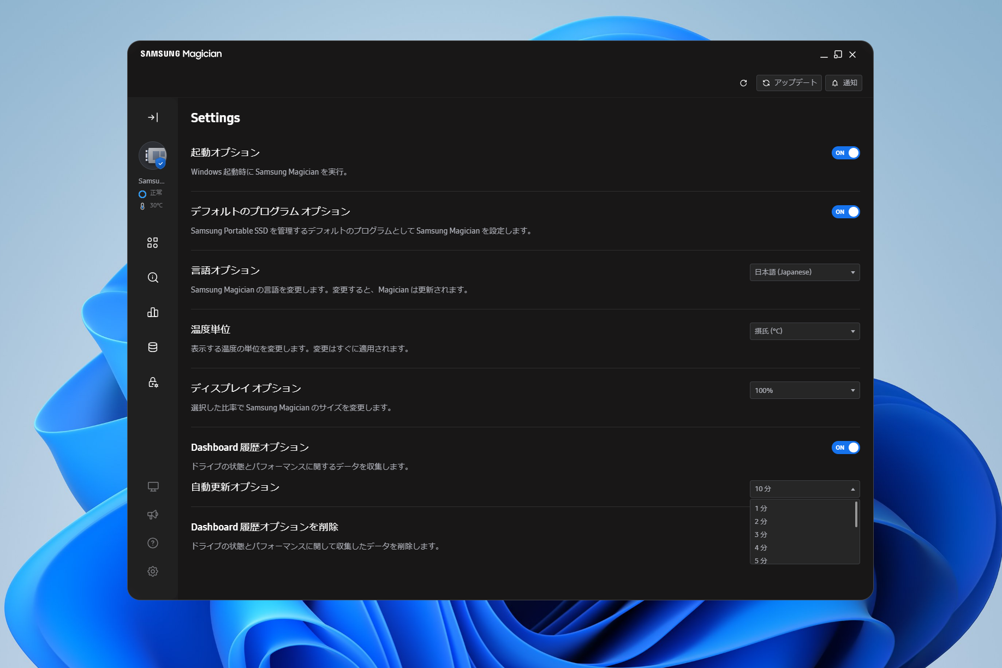Click the 自動更新オプション label

[235, 487]
